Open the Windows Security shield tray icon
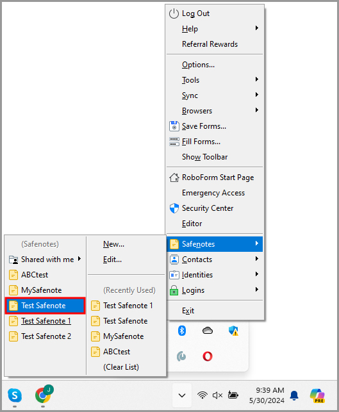Image resolution: width=339 pixels, height=412 pixels. click(x=233, y=331)
